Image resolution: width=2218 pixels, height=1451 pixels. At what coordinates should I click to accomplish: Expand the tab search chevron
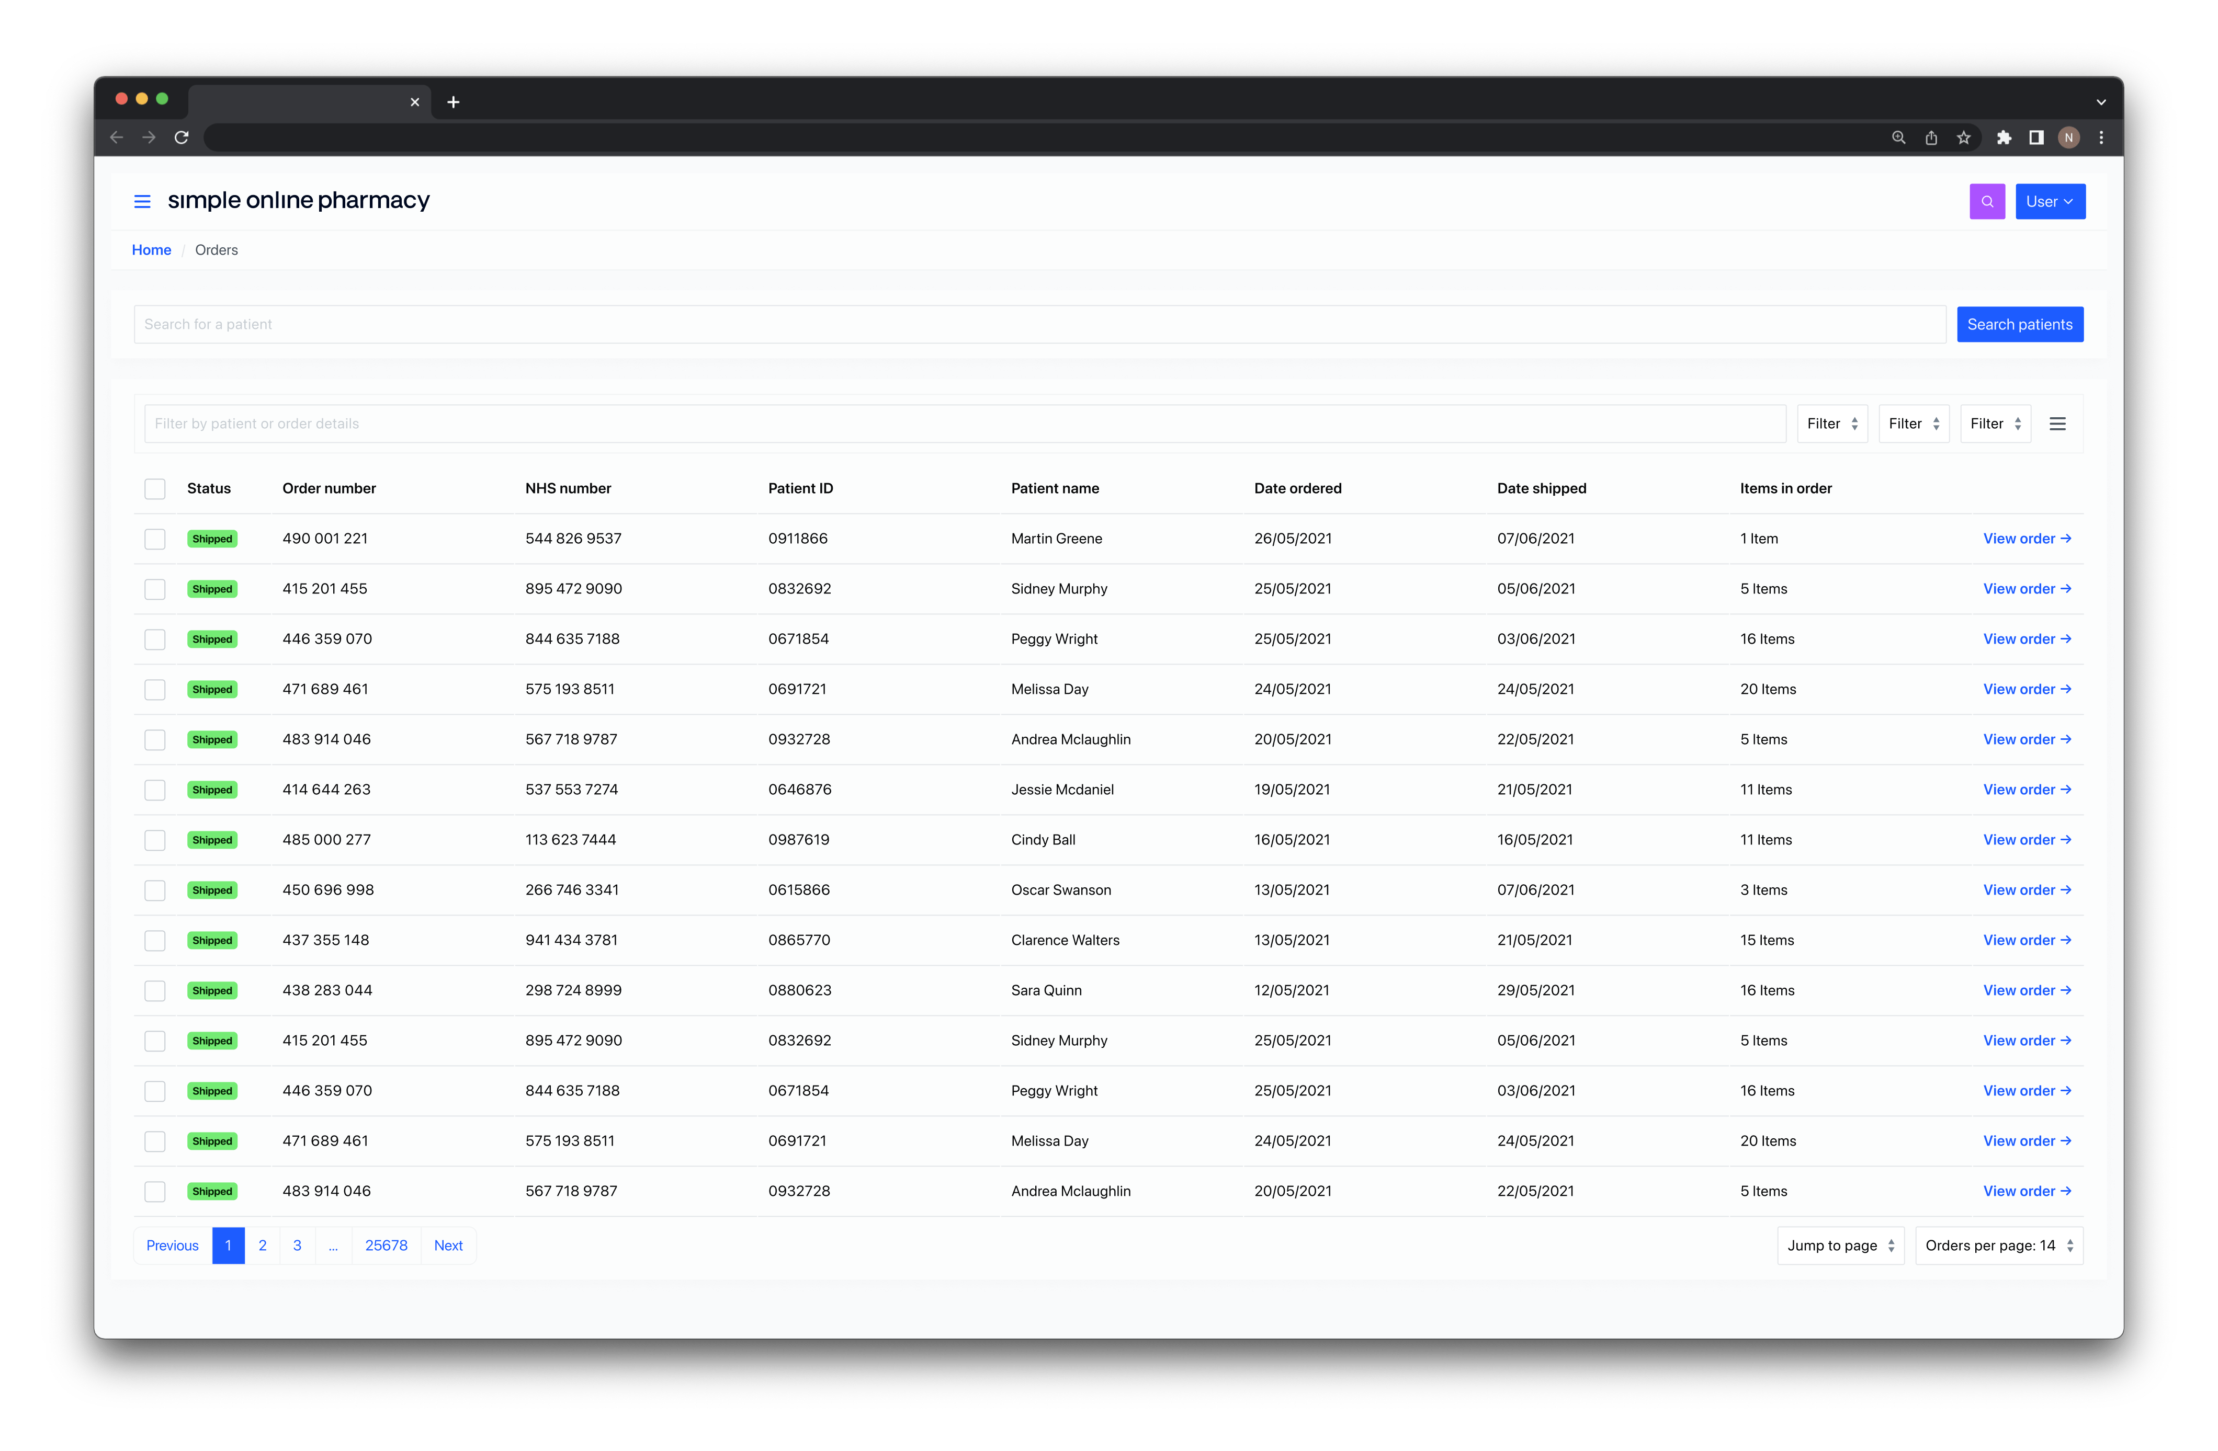(2101, 102)
